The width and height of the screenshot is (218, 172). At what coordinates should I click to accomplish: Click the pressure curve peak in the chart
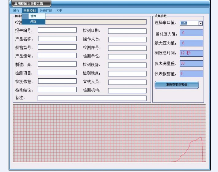coord(200,138)
